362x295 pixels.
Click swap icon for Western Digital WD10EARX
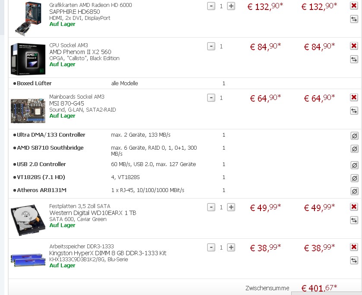354,220
